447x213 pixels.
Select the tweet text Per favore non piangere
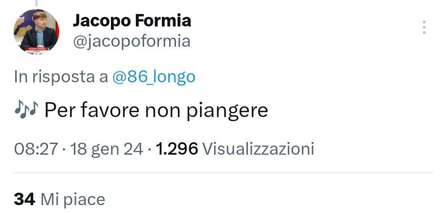click(x=156, y=111)
